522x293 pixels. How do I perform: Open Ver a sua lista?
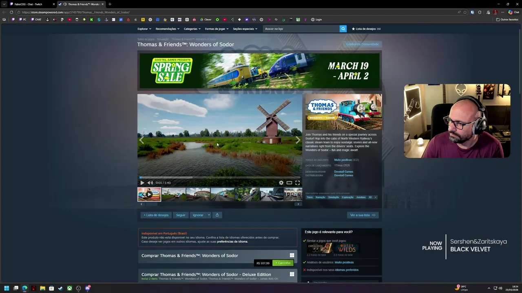click(x=363, y=215)
